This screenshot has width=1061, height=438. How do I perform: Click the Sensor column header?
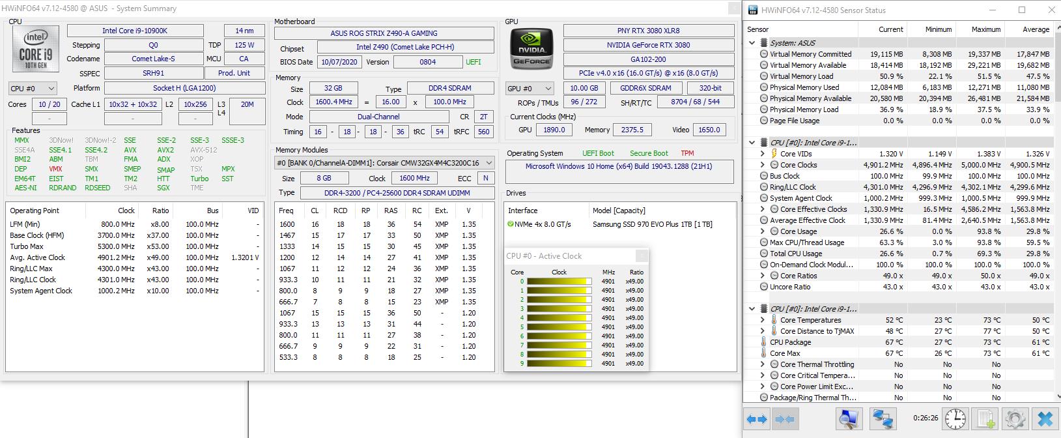pyautogui.click(x=800, y=29)
